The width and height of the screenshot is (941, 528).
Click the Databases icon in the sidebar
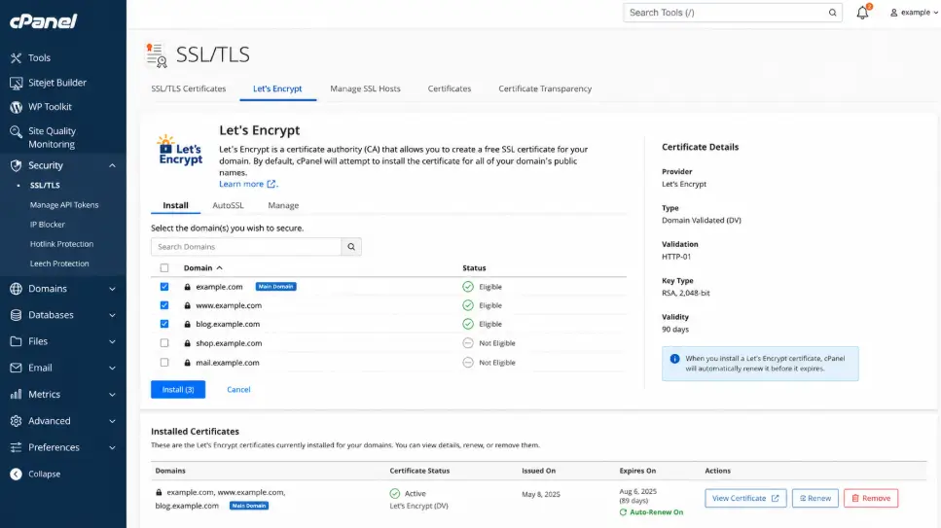point(17,315)
